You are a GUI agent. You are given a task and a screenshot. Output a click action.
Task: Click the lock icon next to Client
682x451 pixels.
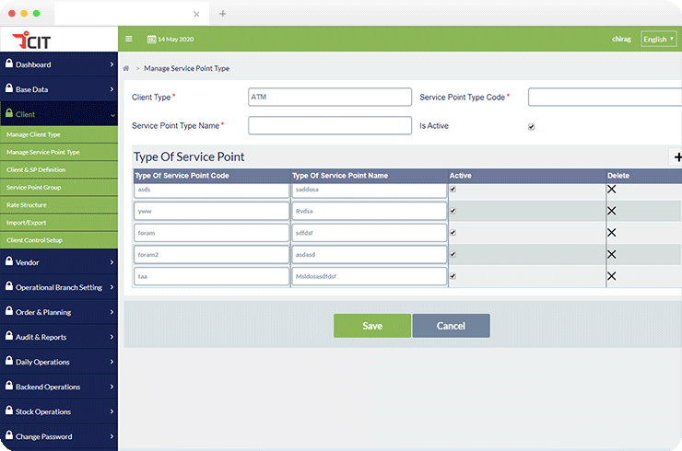click(8, 113)
